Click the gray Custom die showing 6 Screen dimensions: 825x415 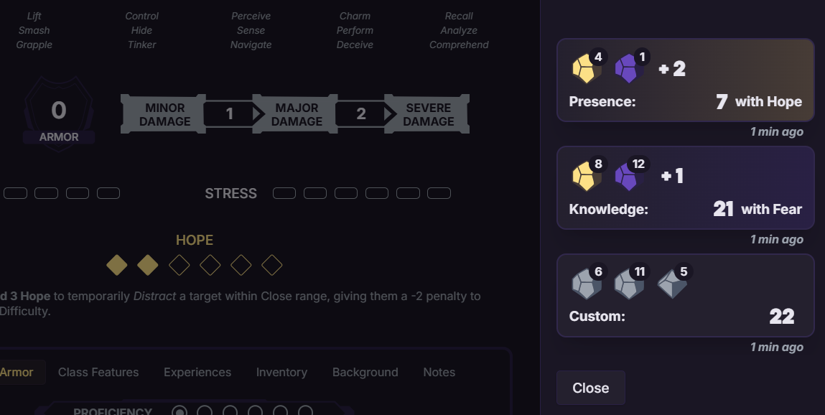tap(584, 285)
